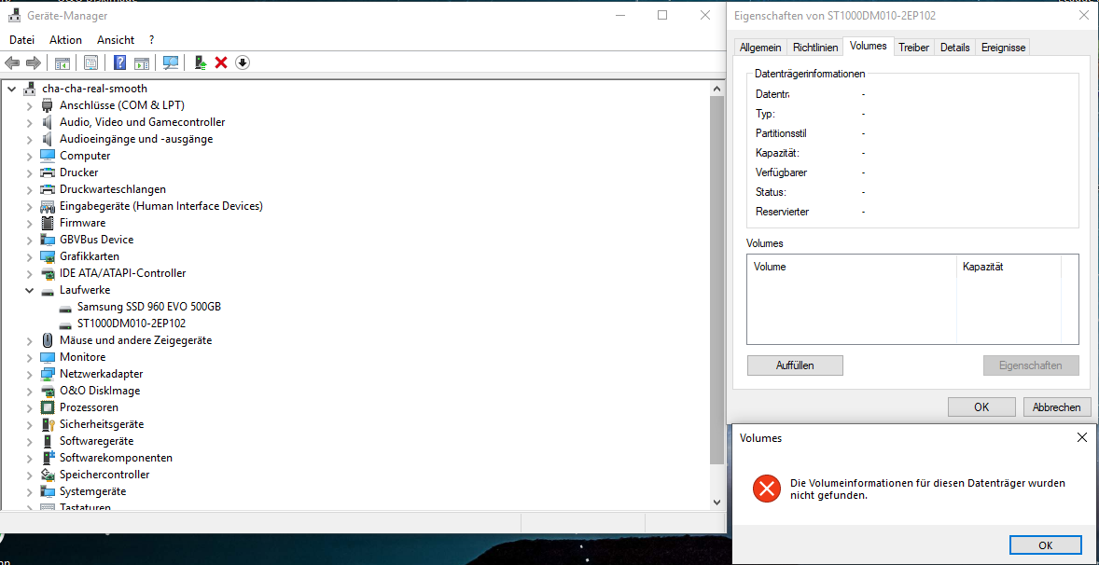Expand the Systemgeräte node
Viewport: 1099px width, 565px height.
29,492
